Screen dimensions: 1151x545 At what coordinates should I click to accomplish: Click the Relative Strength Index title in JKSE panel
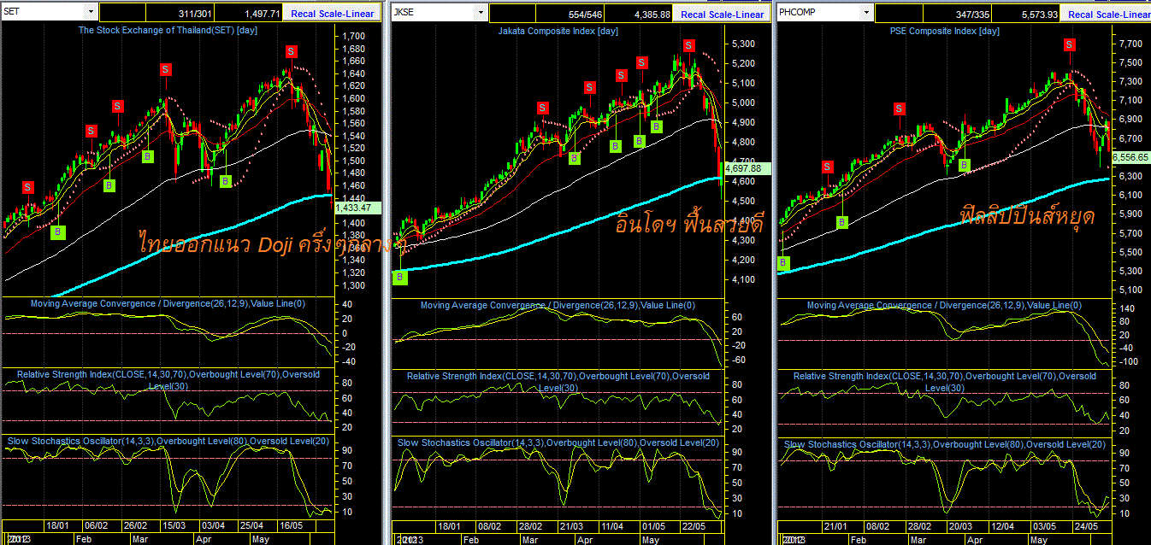click(x=558, y=382)
